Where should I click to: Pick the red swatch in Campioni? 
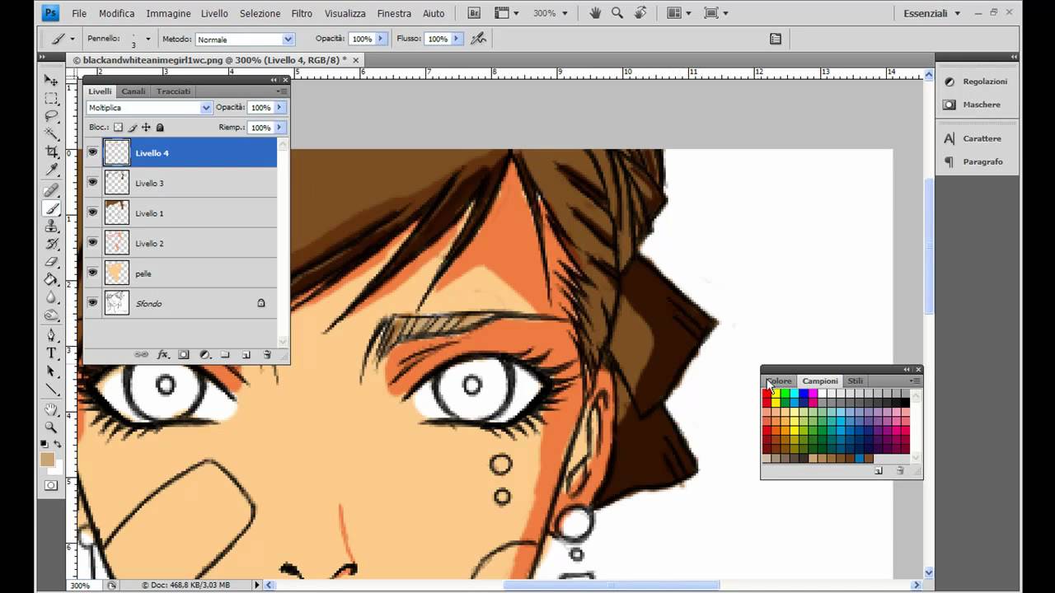pyautogui.click(x=767, y=394)
